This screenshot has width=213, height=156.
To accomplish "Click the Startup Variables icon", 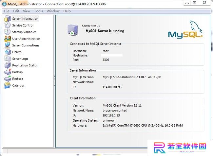I will point(8,32).
